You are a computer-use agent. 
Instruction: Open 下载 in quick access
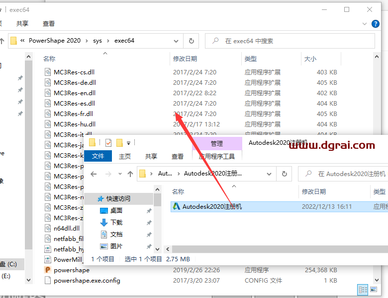[116, 222]
